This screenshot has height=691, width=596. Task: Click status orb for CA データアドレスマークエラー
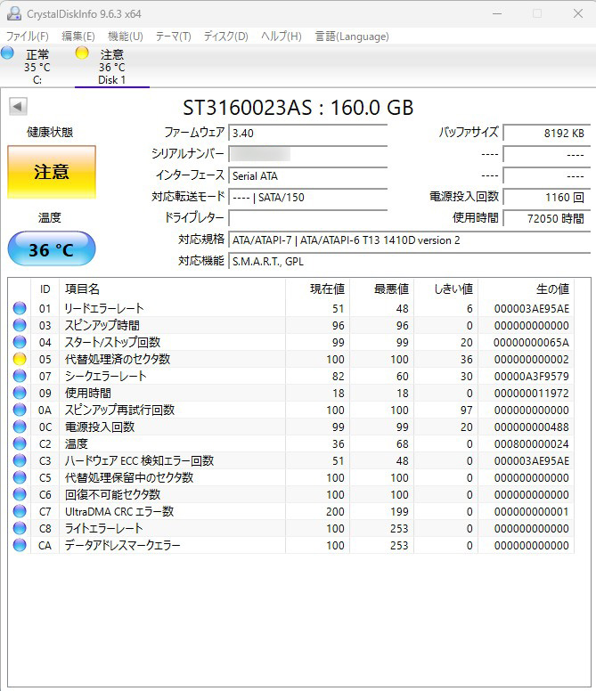pos(20,545)
